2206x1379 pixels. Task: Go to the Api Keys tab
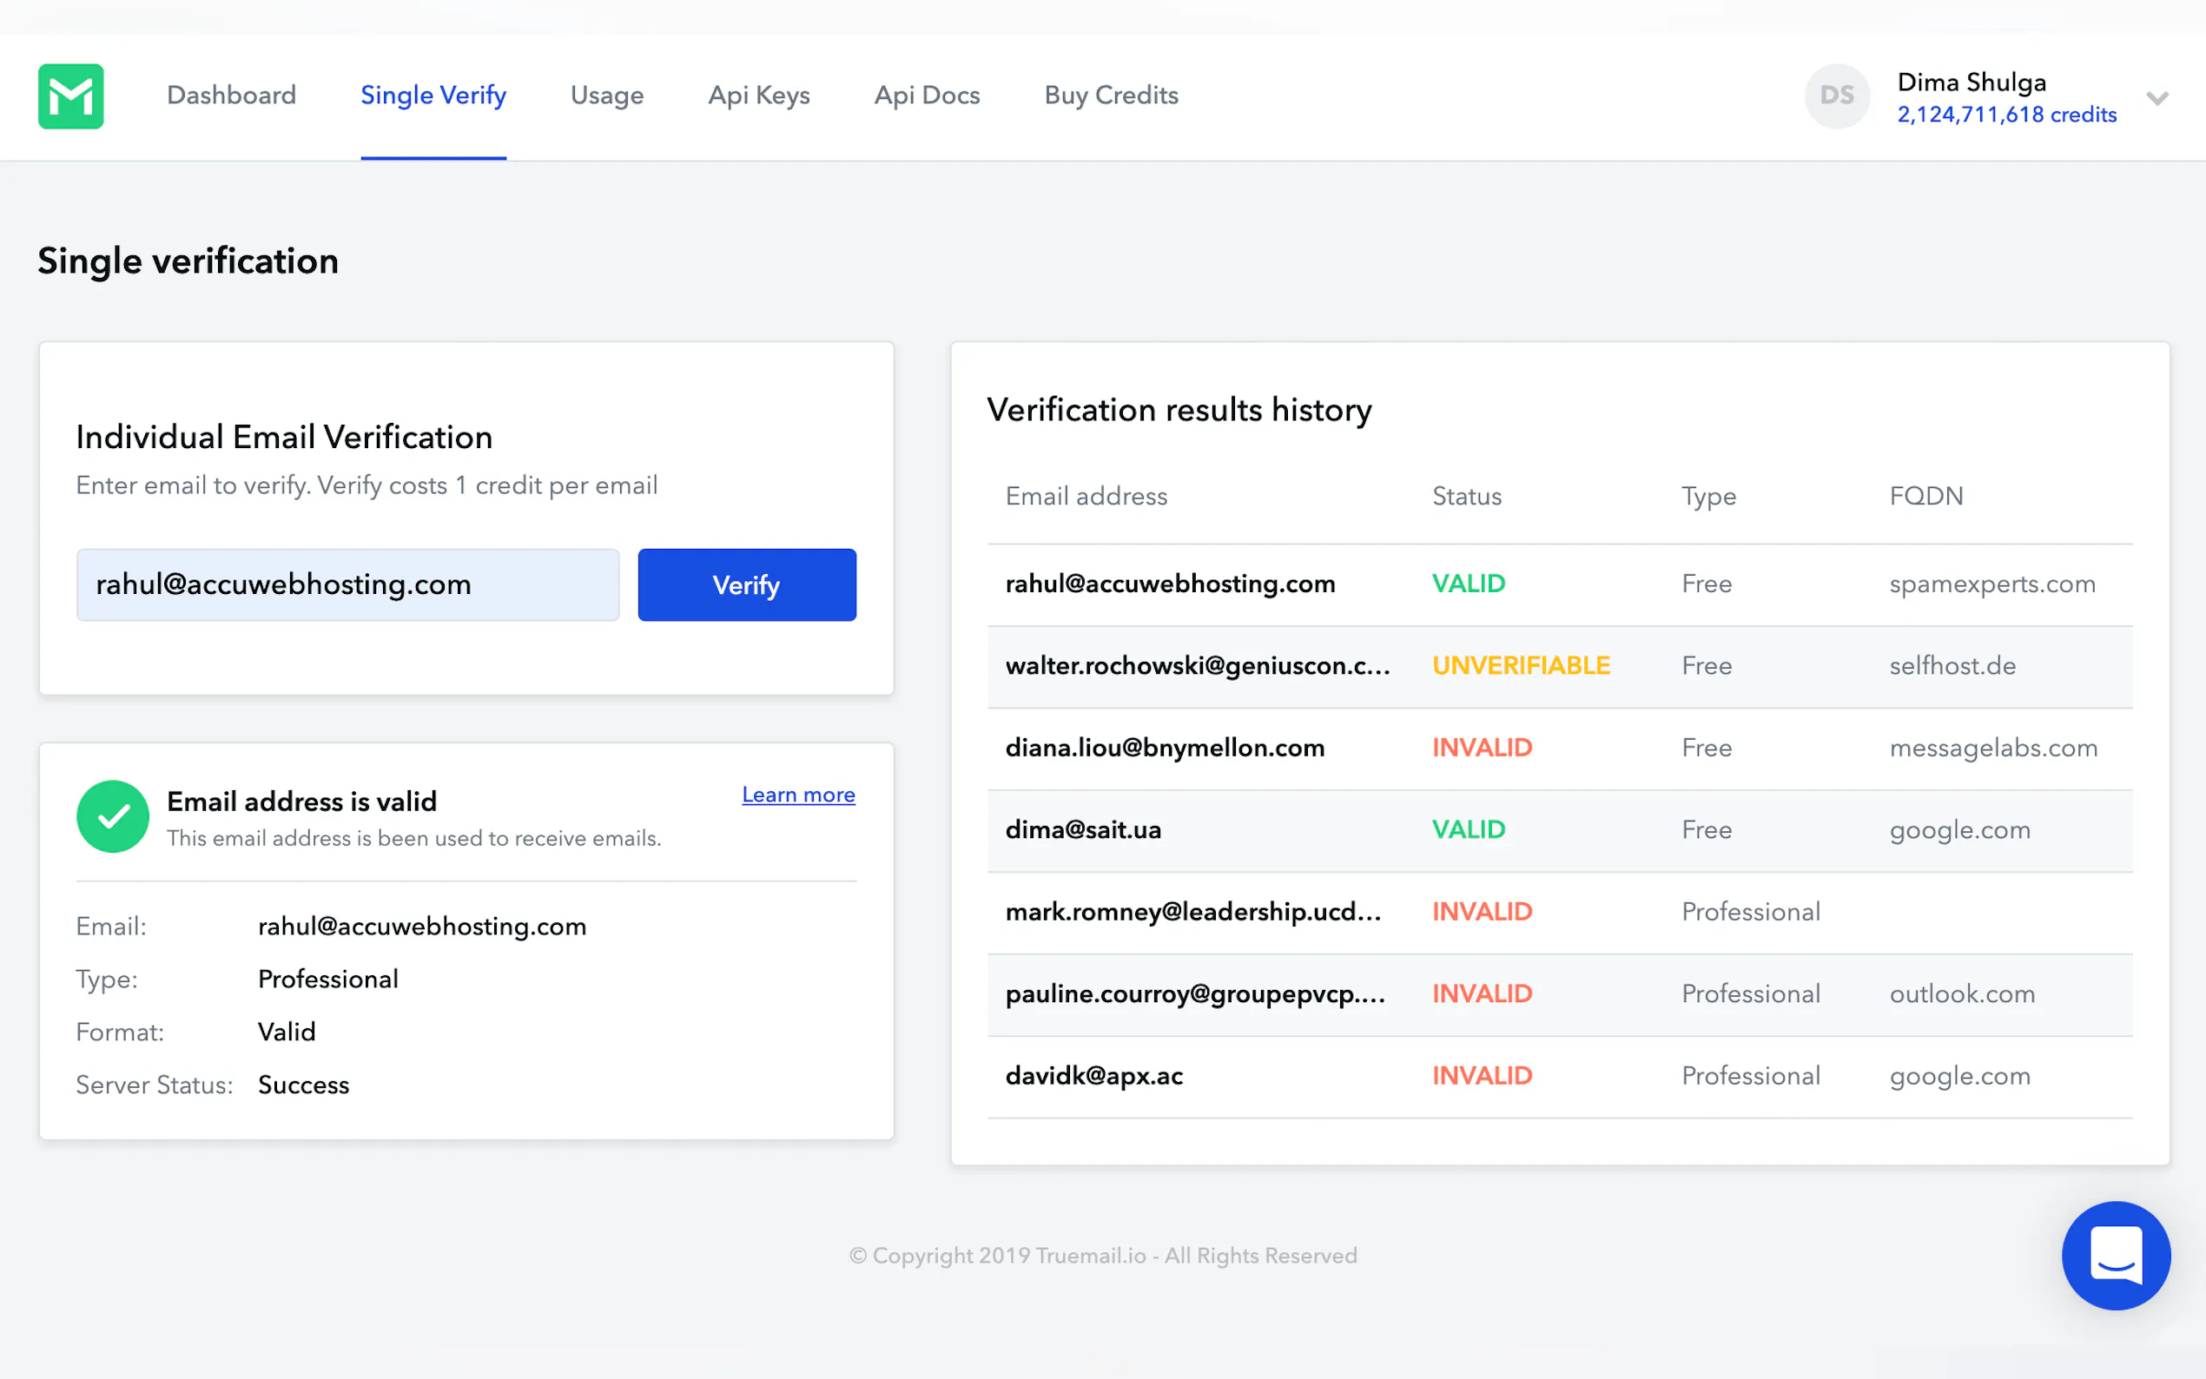coord(759,95)
